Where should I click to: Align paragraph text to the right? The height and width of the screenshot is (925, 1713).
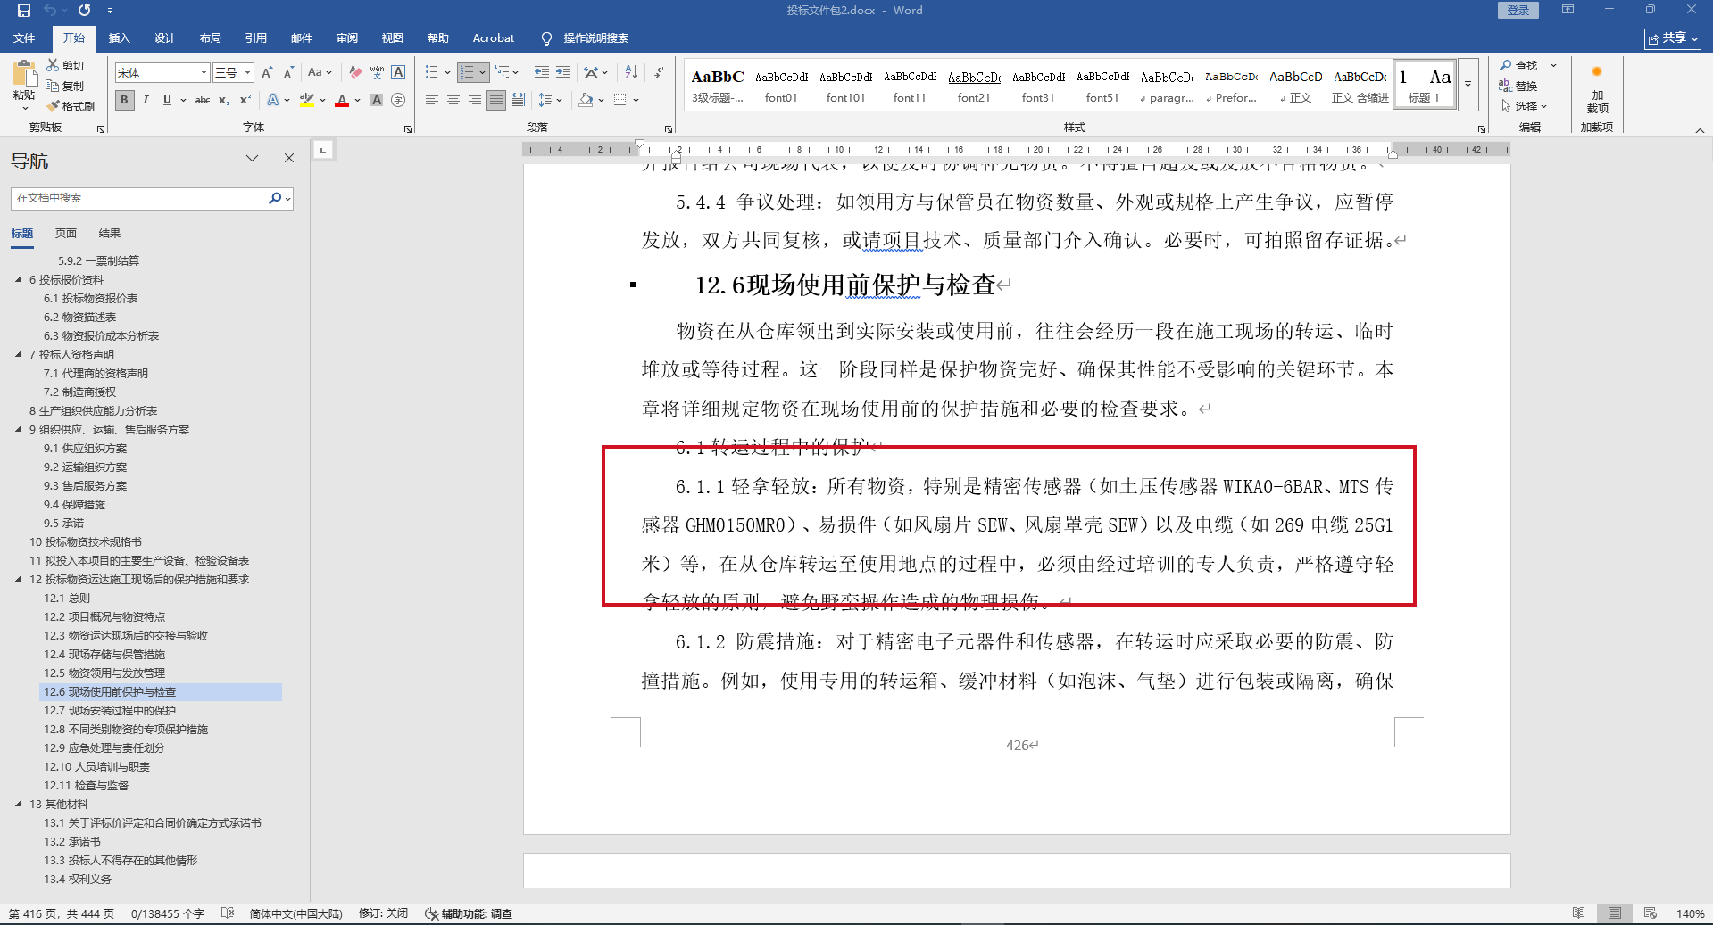pyautogui.click(x=475, y=100)
